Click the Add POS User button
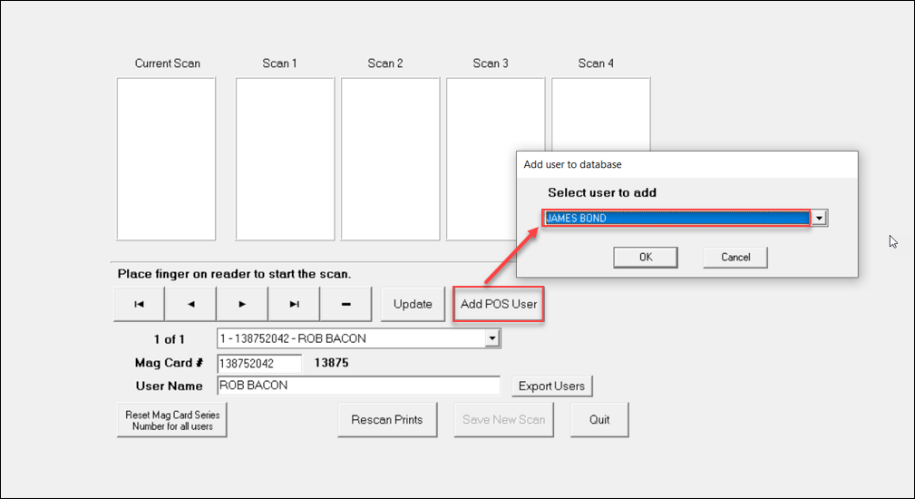The height and width of the screenshot is (499, 915). pos(499,304)
